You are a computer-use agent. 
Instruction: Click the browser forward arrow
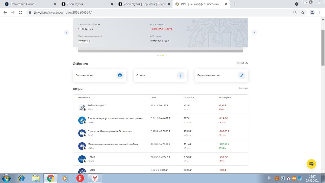coord(13,12)
